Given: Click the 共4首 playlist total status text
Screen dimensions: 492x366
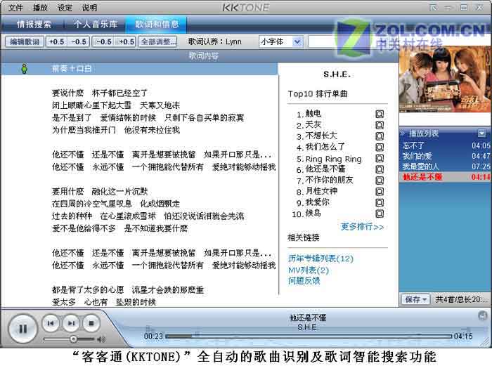Looking at the screenshot, I should 461,299.
